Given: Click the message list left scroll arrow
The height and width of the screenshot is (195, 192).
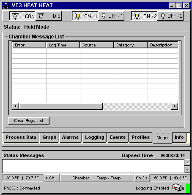Looking at the screenshot, I should (16, 106).
